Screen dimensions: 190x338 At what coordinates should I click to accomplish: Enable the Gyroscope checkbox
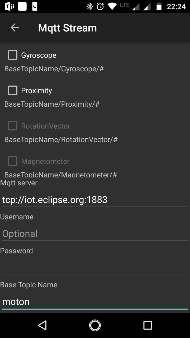point(13,55)
